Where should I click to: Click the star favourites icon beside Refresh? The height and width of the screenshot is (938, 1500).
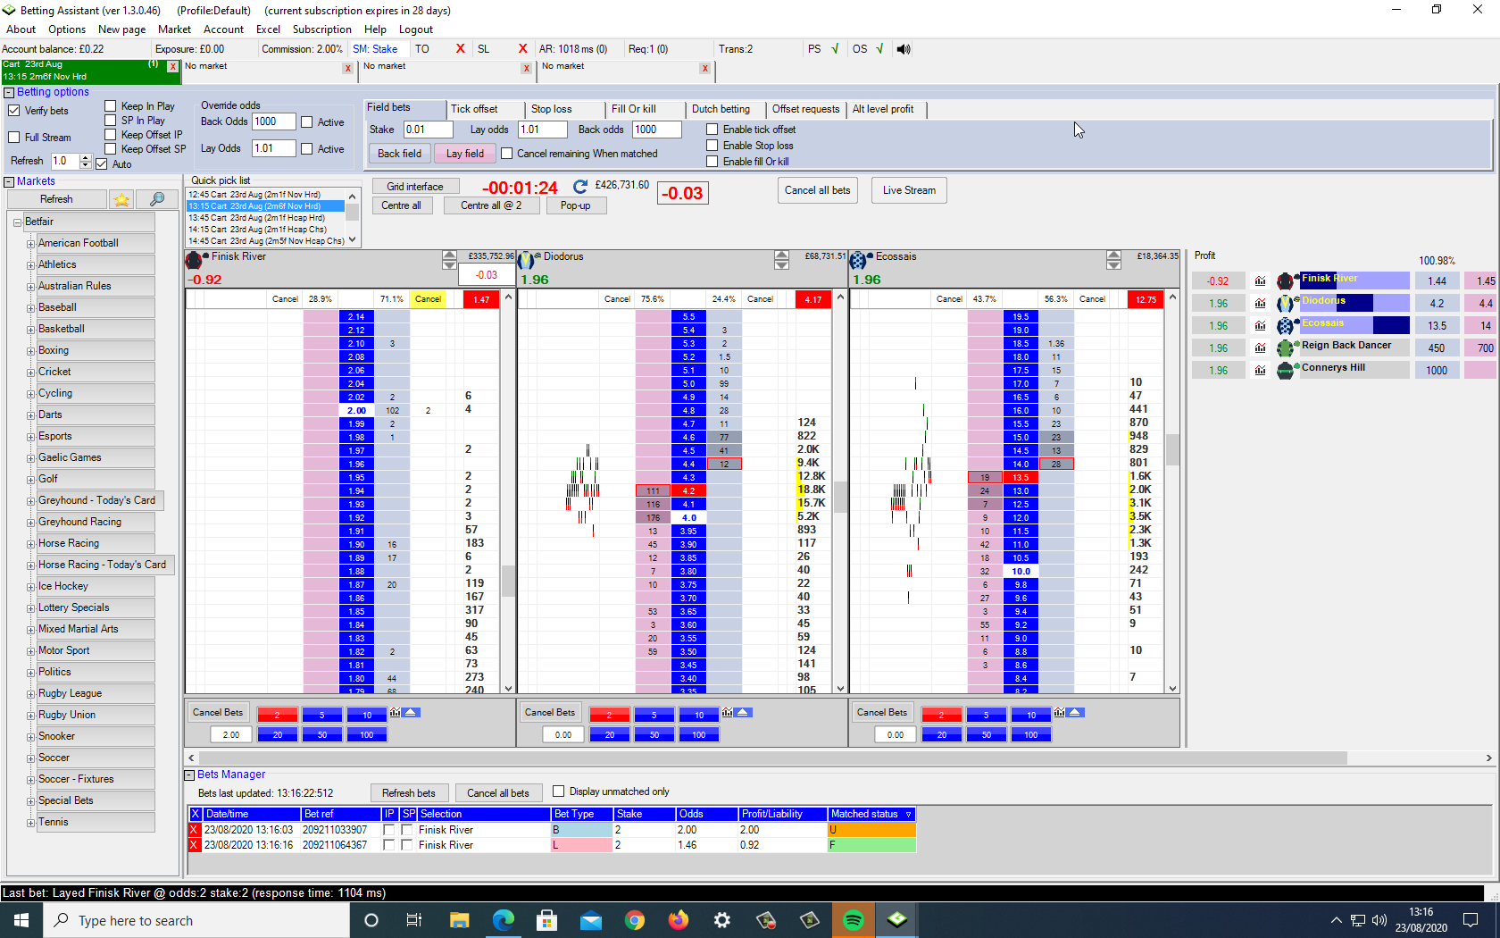(x=121, y=199)
